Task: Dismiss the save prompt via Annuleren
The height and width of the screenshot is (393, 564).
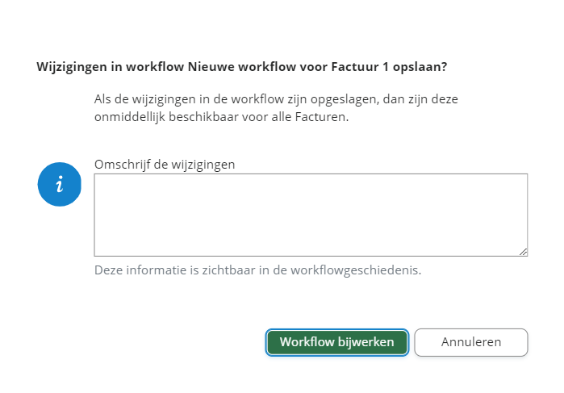Action: 471,342
